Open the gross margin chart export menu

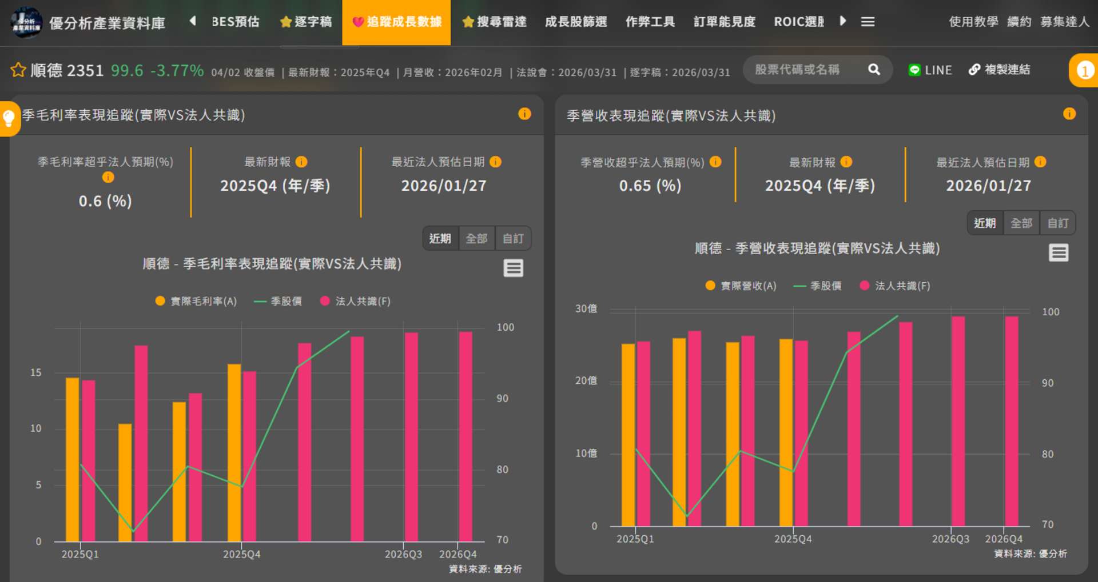pos(513,268)
